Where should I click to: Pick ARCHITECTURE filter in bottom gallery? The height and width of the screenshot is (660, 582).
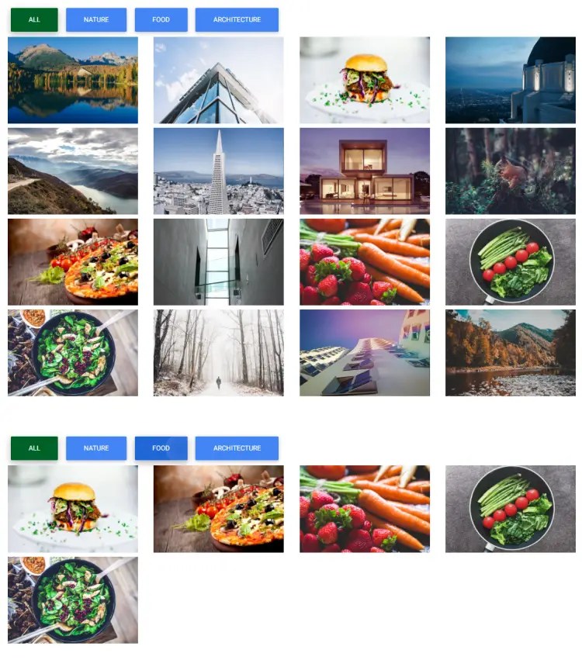pyautogui.click(x=237, y=448)
